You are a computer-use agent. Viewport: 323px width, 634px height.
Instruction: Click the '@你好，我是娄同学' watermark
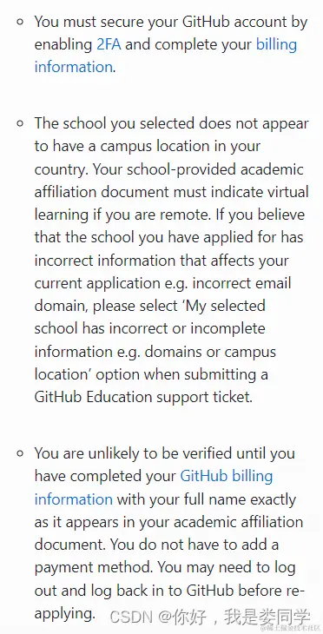(x=234, y=617)
